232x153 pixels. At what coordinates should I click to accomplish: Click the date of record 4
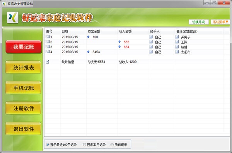pyautogui.click(x=70, y=52)
